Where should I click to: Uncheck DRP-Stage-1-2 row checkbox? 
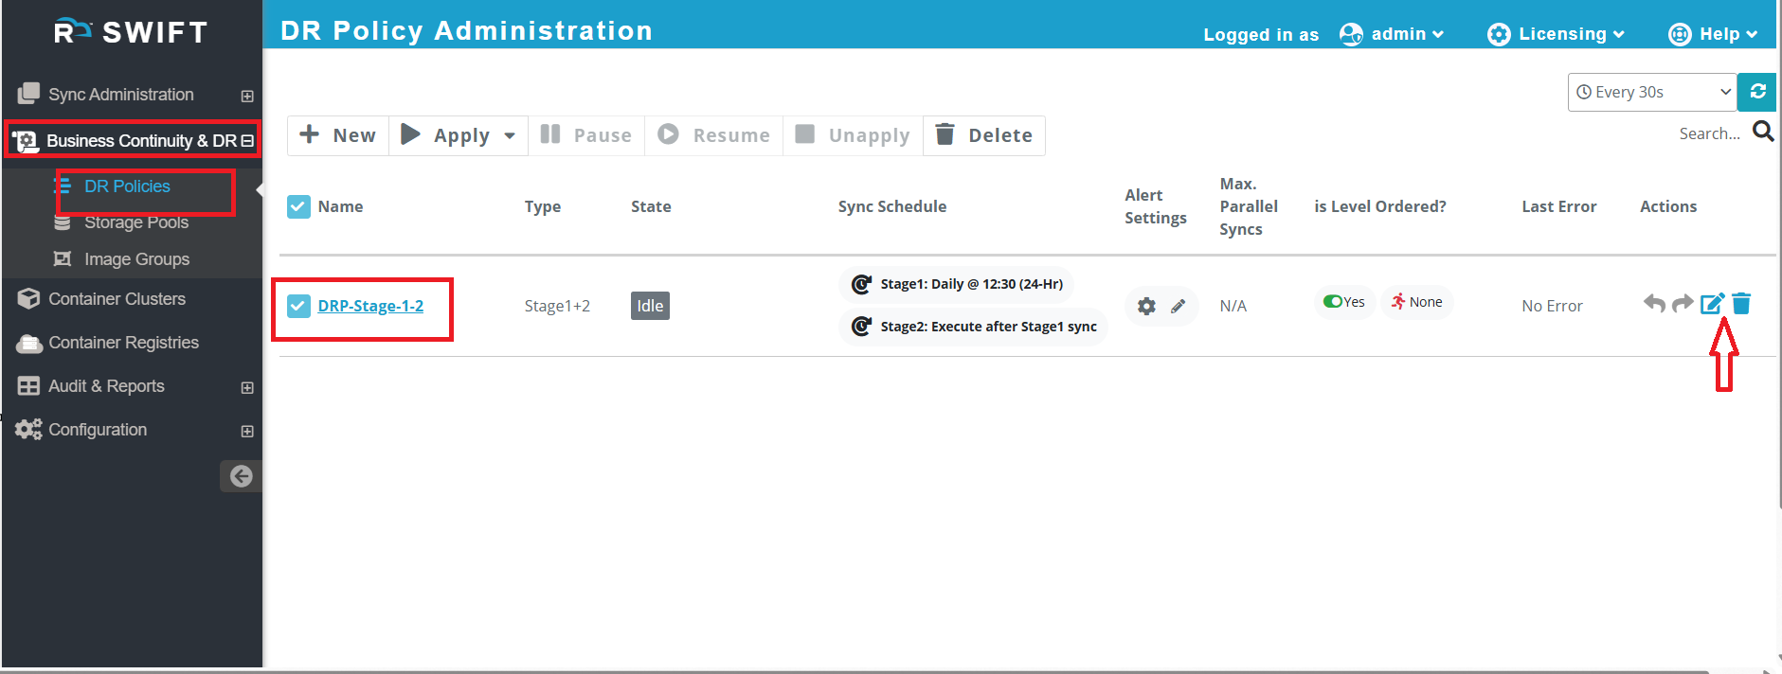(298, 306)
